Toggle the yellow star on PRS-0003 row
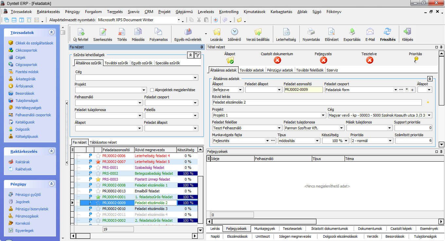 98,179
